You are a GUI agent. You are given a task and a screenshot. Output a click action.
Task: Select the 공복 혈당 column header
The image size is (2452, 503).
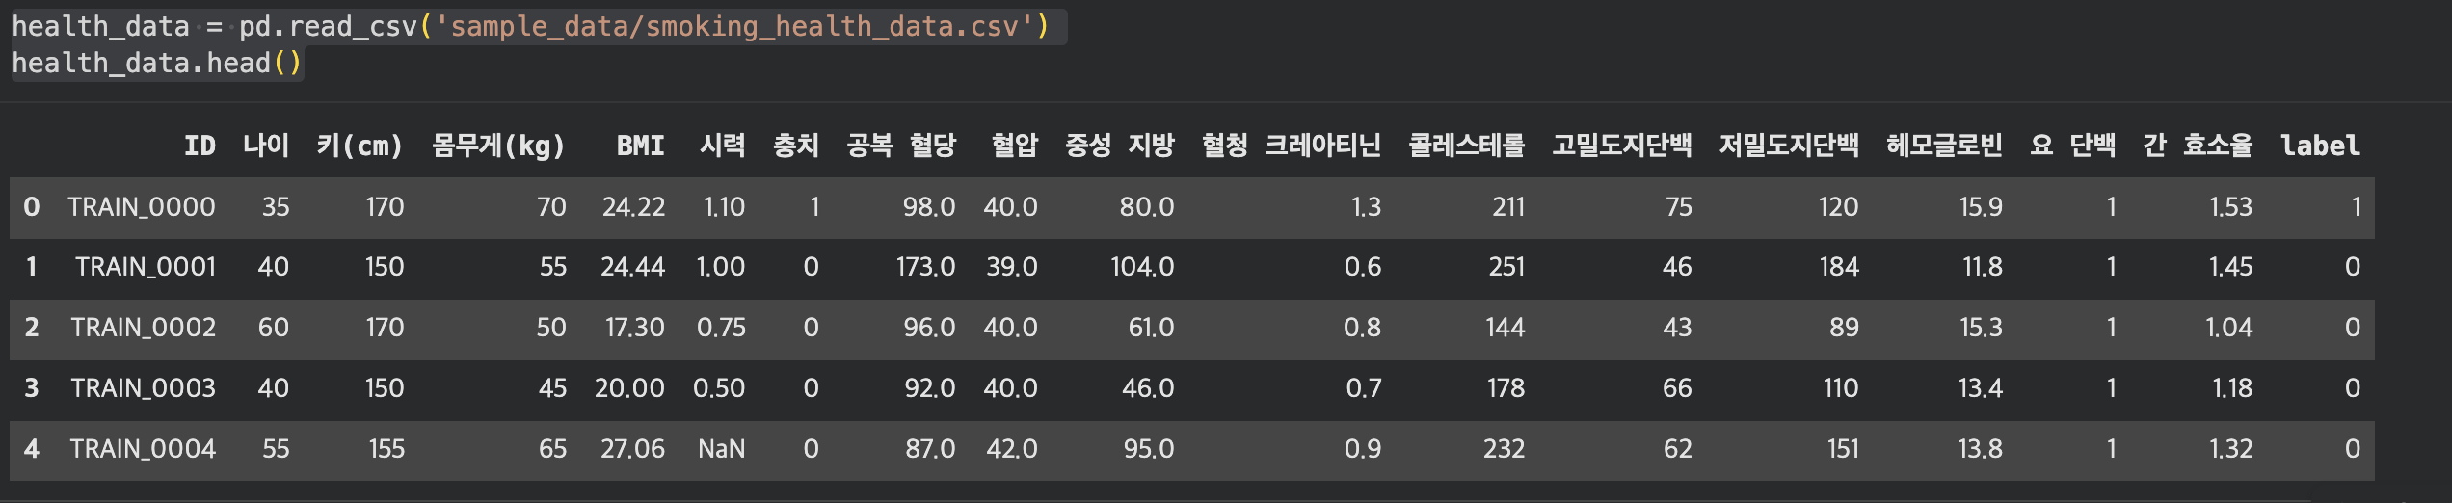tap(901, 146)
